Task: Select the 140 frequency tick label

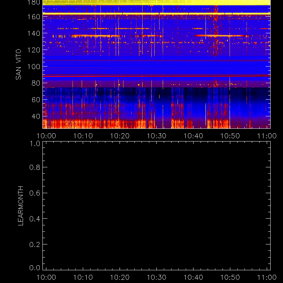Action: tap(34, 33)
